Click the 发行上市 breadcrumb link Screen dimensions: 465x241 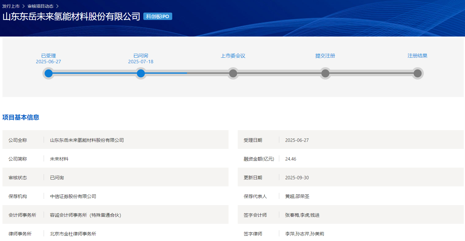click(x=11, y=6)
